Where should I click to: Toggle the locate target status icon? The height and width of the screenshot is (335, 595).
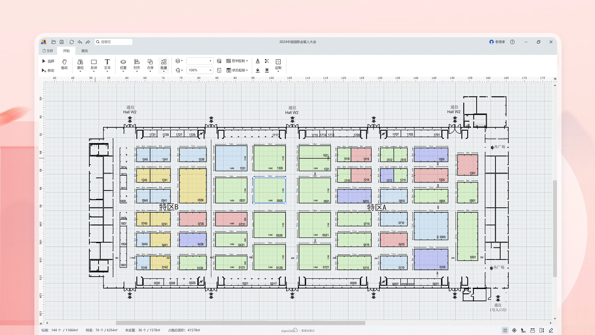pos(514,330)
